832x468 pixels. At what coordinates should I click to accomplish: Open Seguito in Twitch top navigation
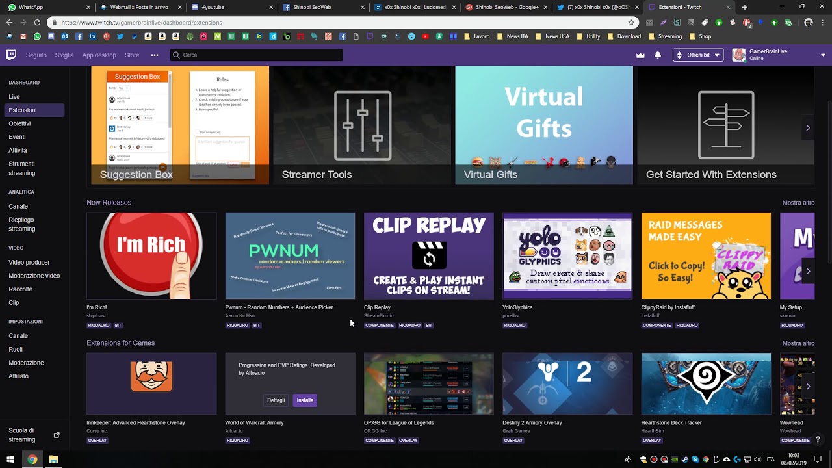[36, 55]
